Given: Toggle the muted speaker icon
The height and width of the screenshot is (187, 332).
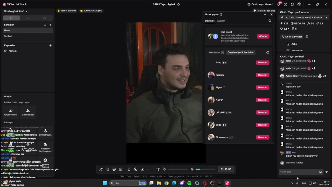Looking at the screenshot, I should 164,169.
